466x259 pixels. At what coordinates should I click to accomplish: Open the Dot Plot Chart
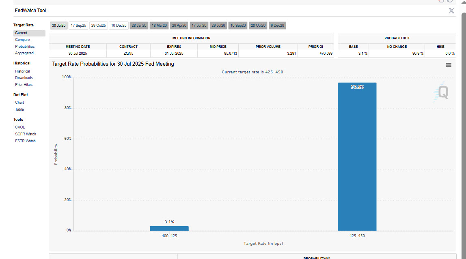pos(19,102)
